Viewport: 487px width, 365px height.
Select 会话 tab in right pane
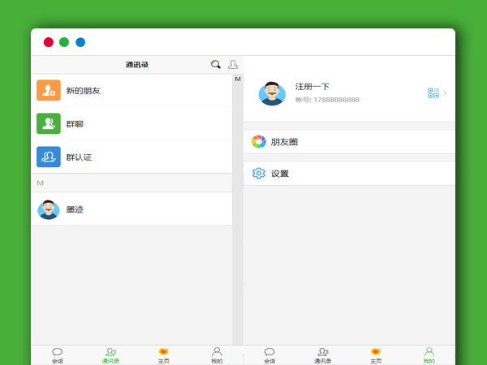(x=269, y=355)
